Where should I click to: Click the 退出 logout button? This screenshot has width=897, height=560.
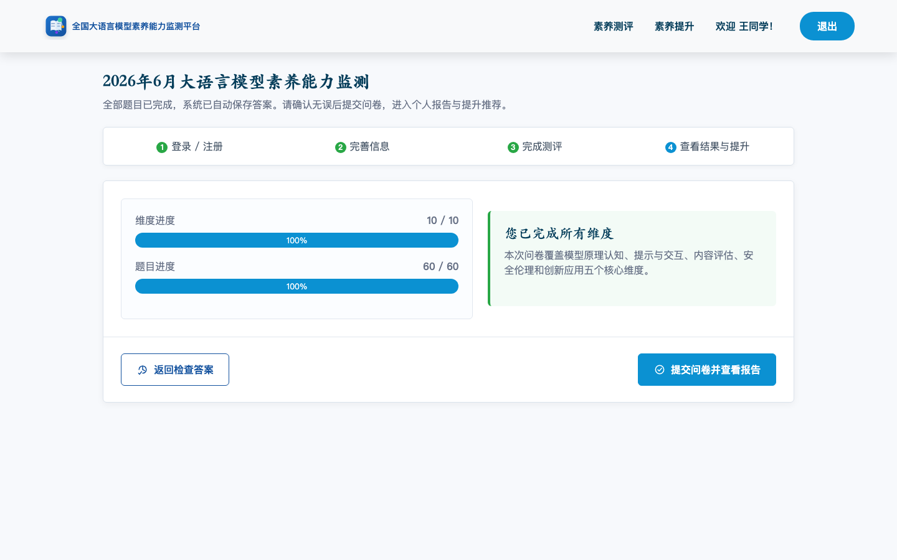click(x=827, y=26)
